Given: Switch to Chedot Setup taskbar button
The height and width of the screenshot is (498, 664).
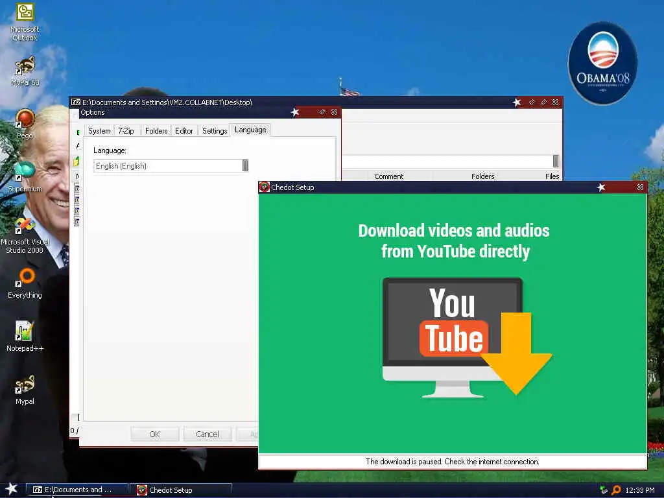Looking at the screenshot, I should pos(182,490).
